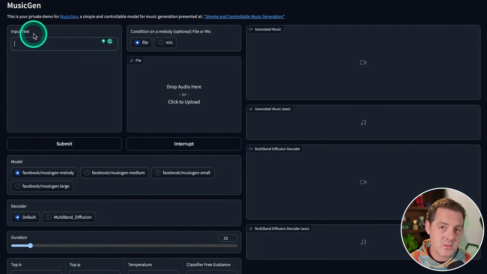Click the File label music icon
This screenshot has height=274, width=487.
pos(131,61)
